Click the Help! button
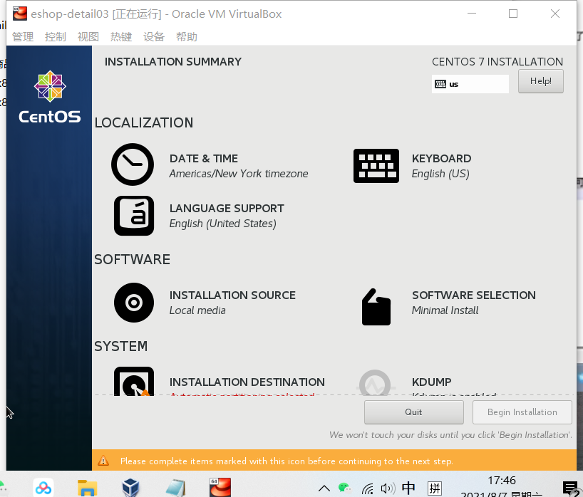583x497 pixels. pyautogui.click(x=541, y=81)
